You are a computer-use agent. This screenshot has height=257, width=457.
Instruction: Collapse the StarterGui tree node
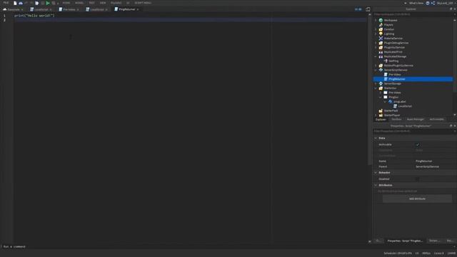tap(376, 88)
